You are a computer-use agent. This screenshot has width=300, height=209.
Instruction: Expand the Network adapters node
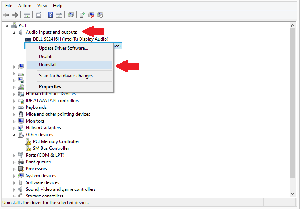[x=14, y=128]
